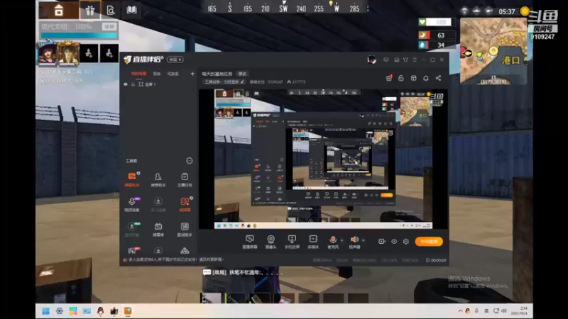Click the 修改 button beside the stream title
568x319 pixels.
[x=242, y=74]
